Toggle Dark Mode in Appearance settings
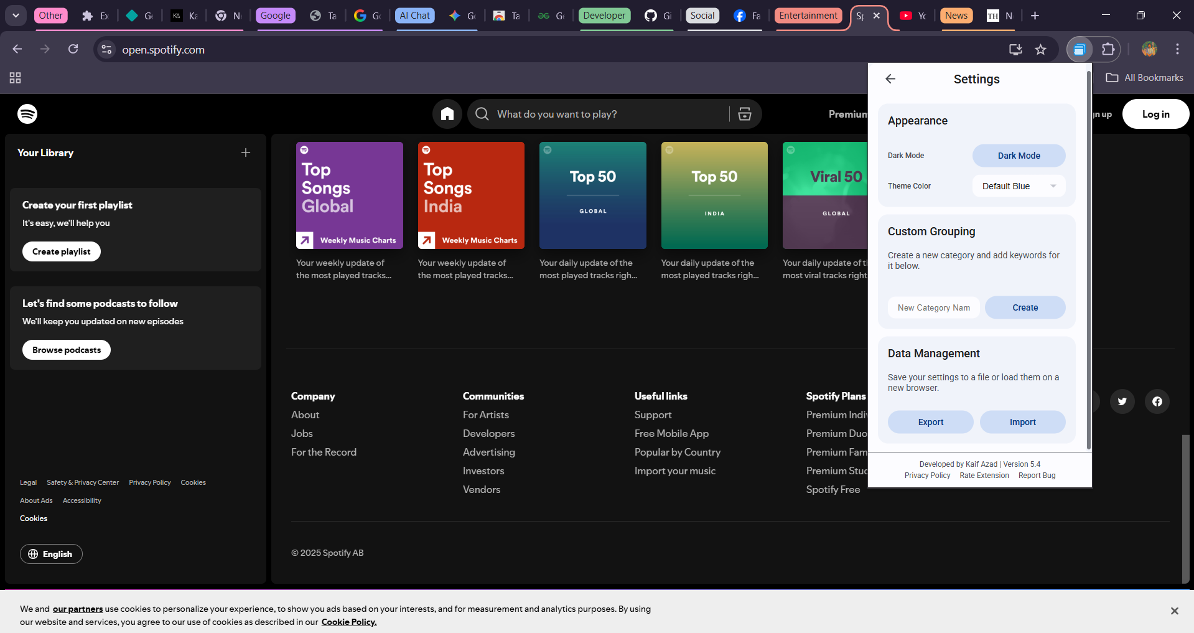 (1018, 155)
